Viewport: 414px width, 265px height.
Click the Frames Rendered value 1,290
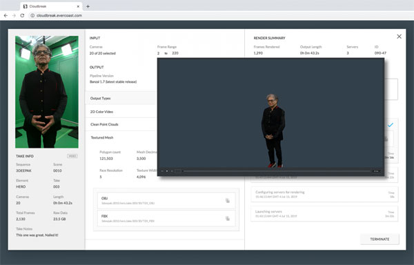coord(258,52)
